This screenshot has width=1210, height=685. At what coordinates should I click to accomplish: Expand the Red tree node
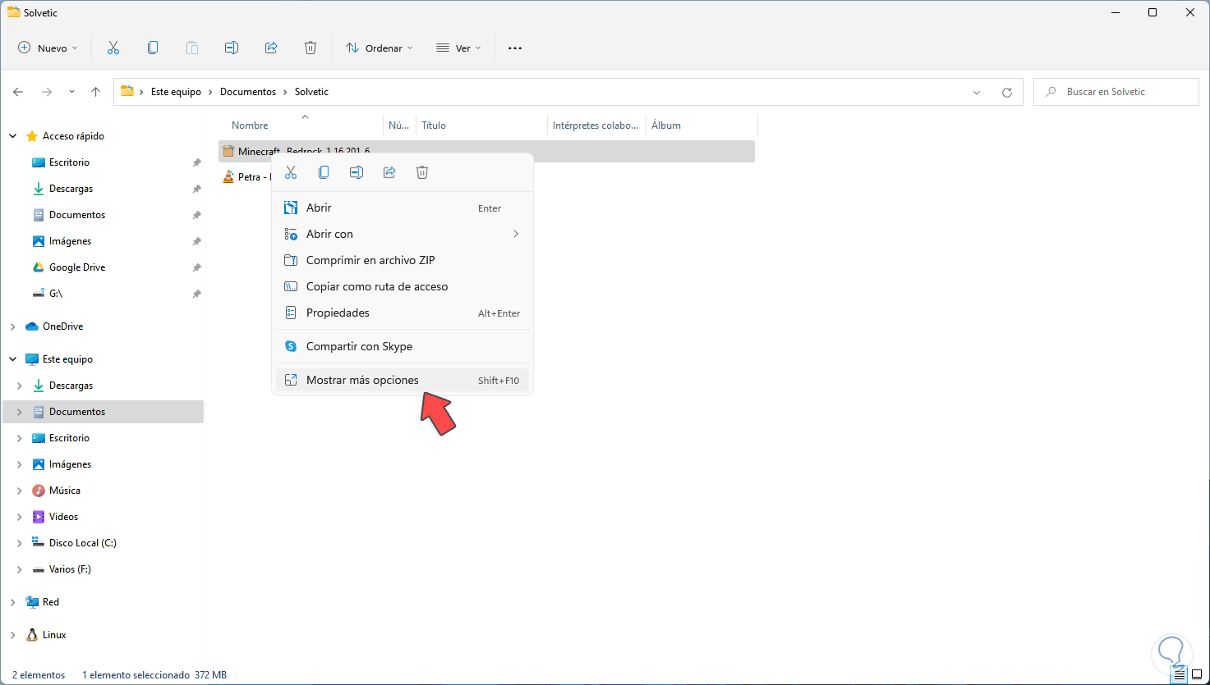(x=13, y=602)
